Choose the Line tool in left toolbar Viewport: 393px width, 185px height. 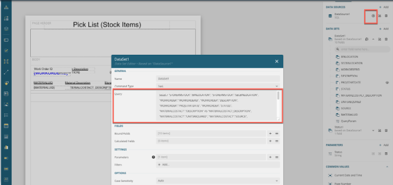tap(6, 72)
